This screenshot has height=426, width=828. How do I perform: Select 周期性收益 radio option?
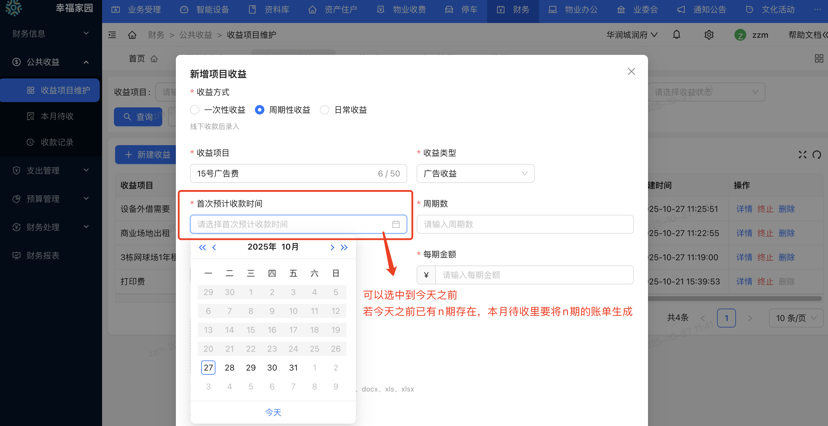(259, 110)
